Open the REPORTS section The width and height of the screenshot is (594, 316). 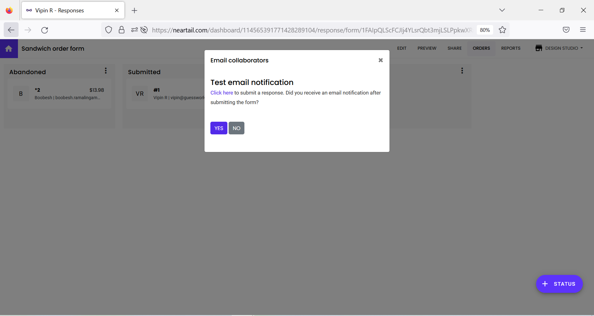coord(511,48)
